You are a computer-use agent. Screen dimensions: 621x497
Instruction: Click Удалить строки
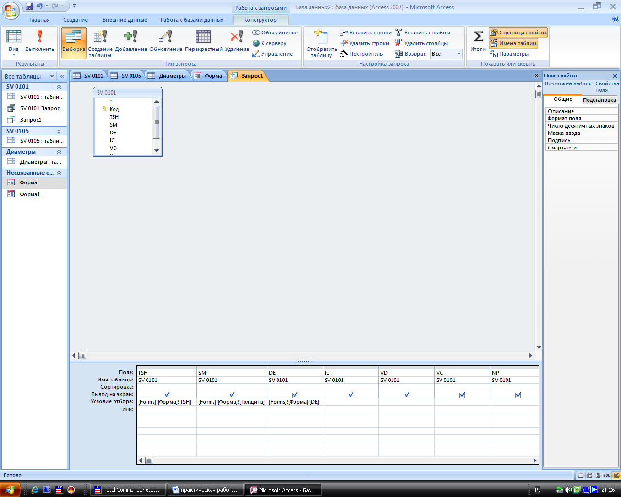pyautogui.click(x=365, y=43)
